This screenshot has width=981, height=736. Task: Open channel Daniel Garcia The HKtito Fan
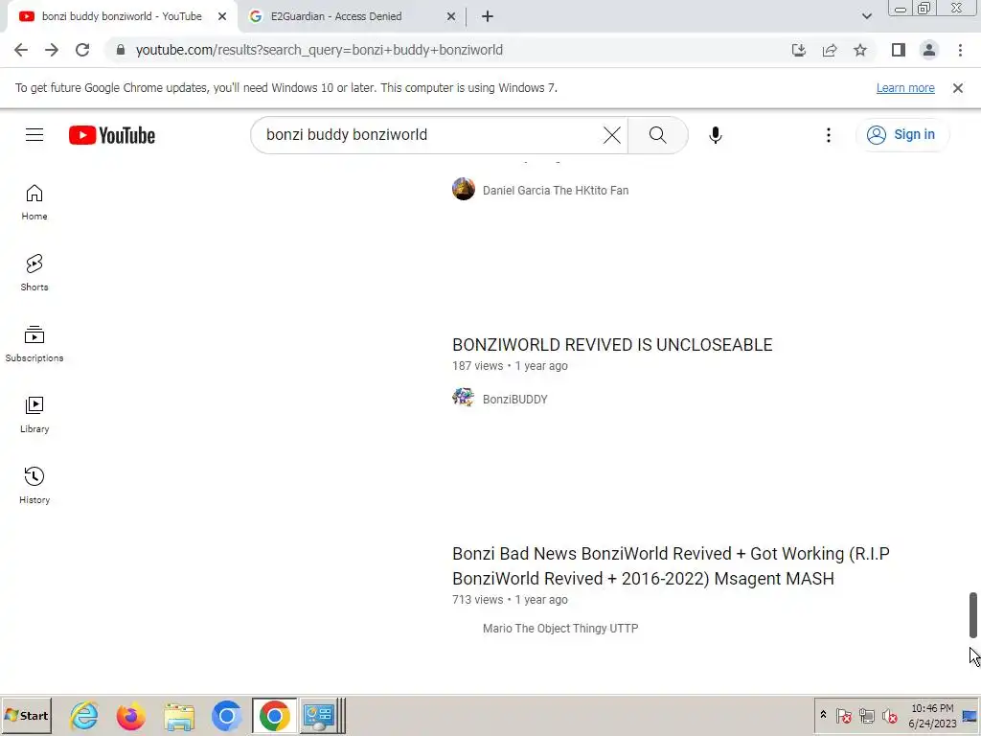coord(556,191)
